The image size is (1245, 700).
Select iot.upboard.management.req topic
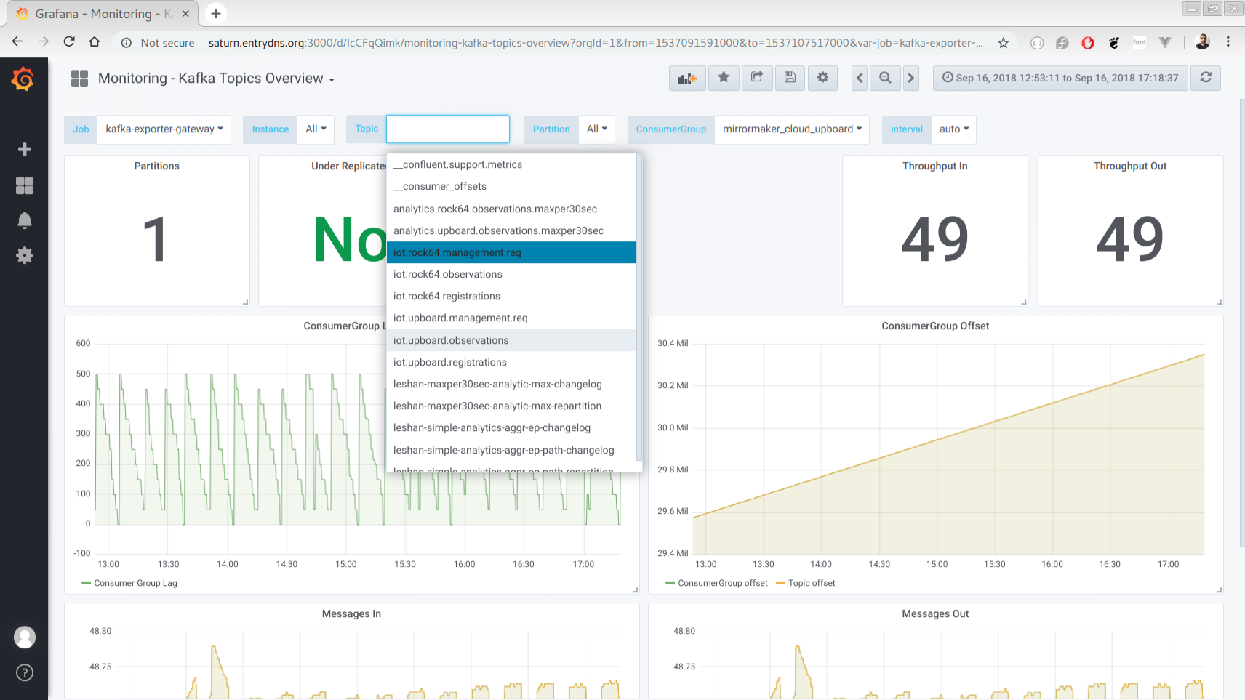pos(511,318)
